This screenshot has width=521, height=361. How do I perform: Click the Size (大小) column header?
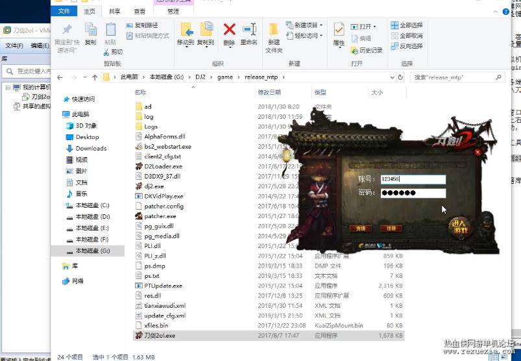coord(377,92)
